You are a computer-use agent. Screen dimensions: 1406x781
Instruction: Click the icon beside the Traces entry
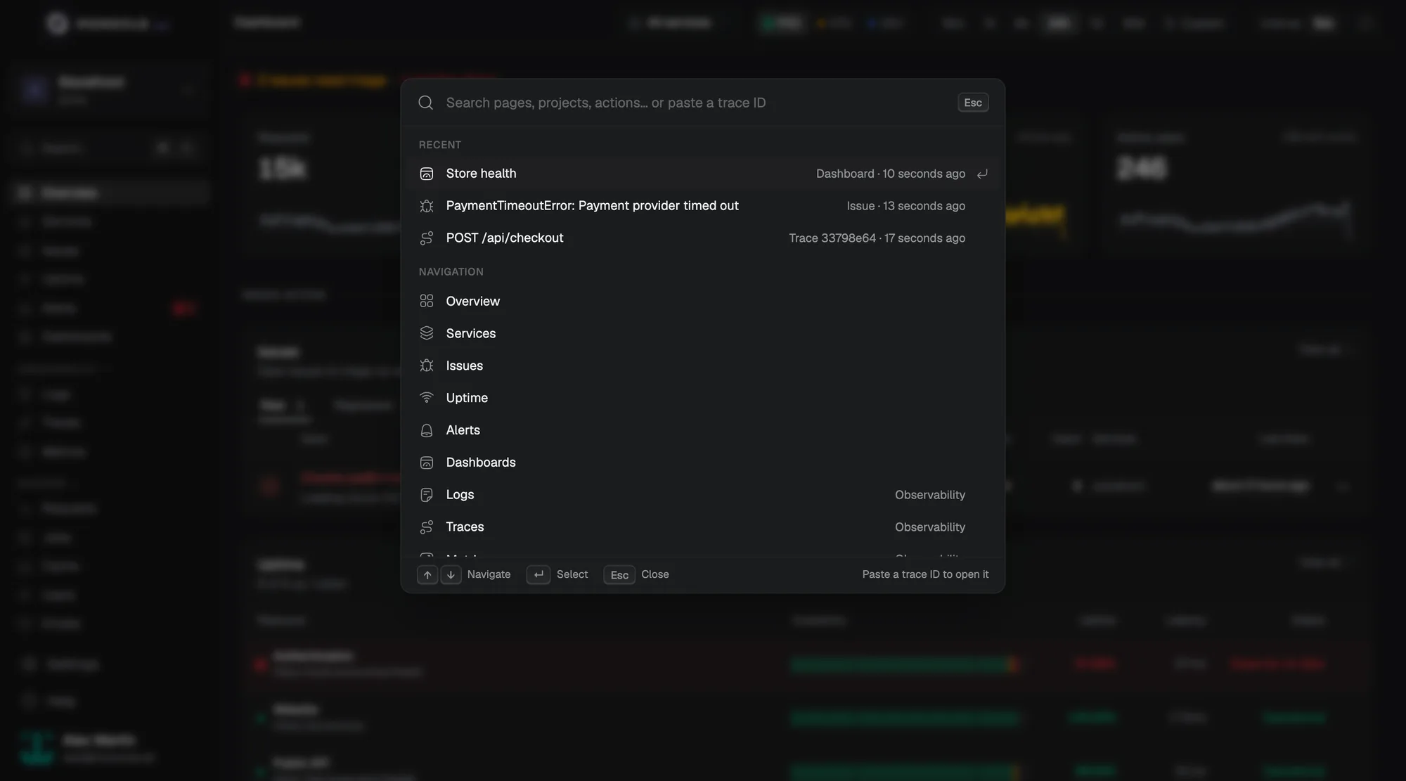[x=426, y=527]
